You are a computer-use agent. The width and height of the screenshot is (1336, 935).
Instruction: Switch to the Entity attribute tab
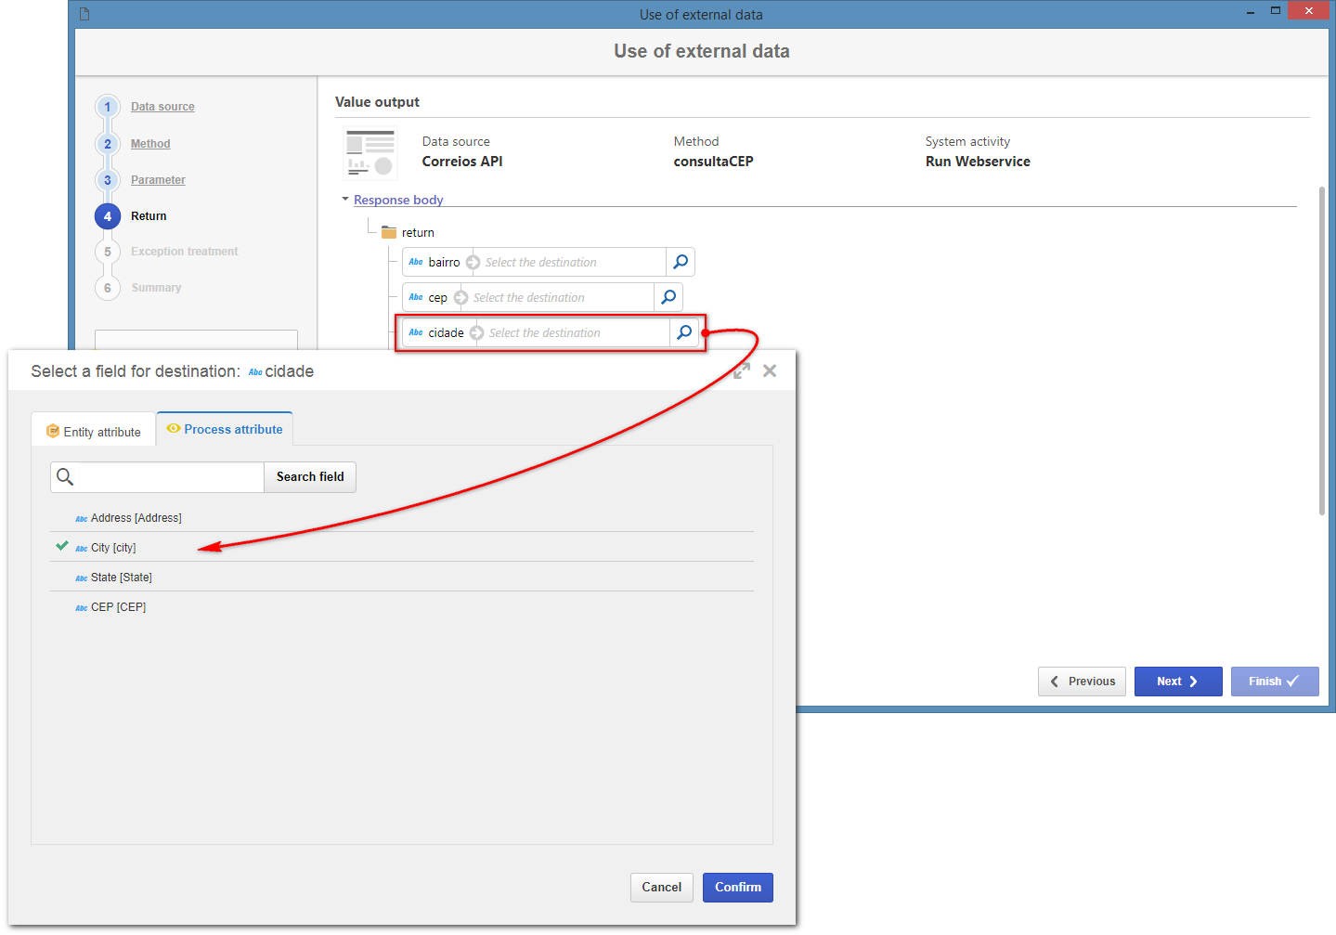(94, 432)
